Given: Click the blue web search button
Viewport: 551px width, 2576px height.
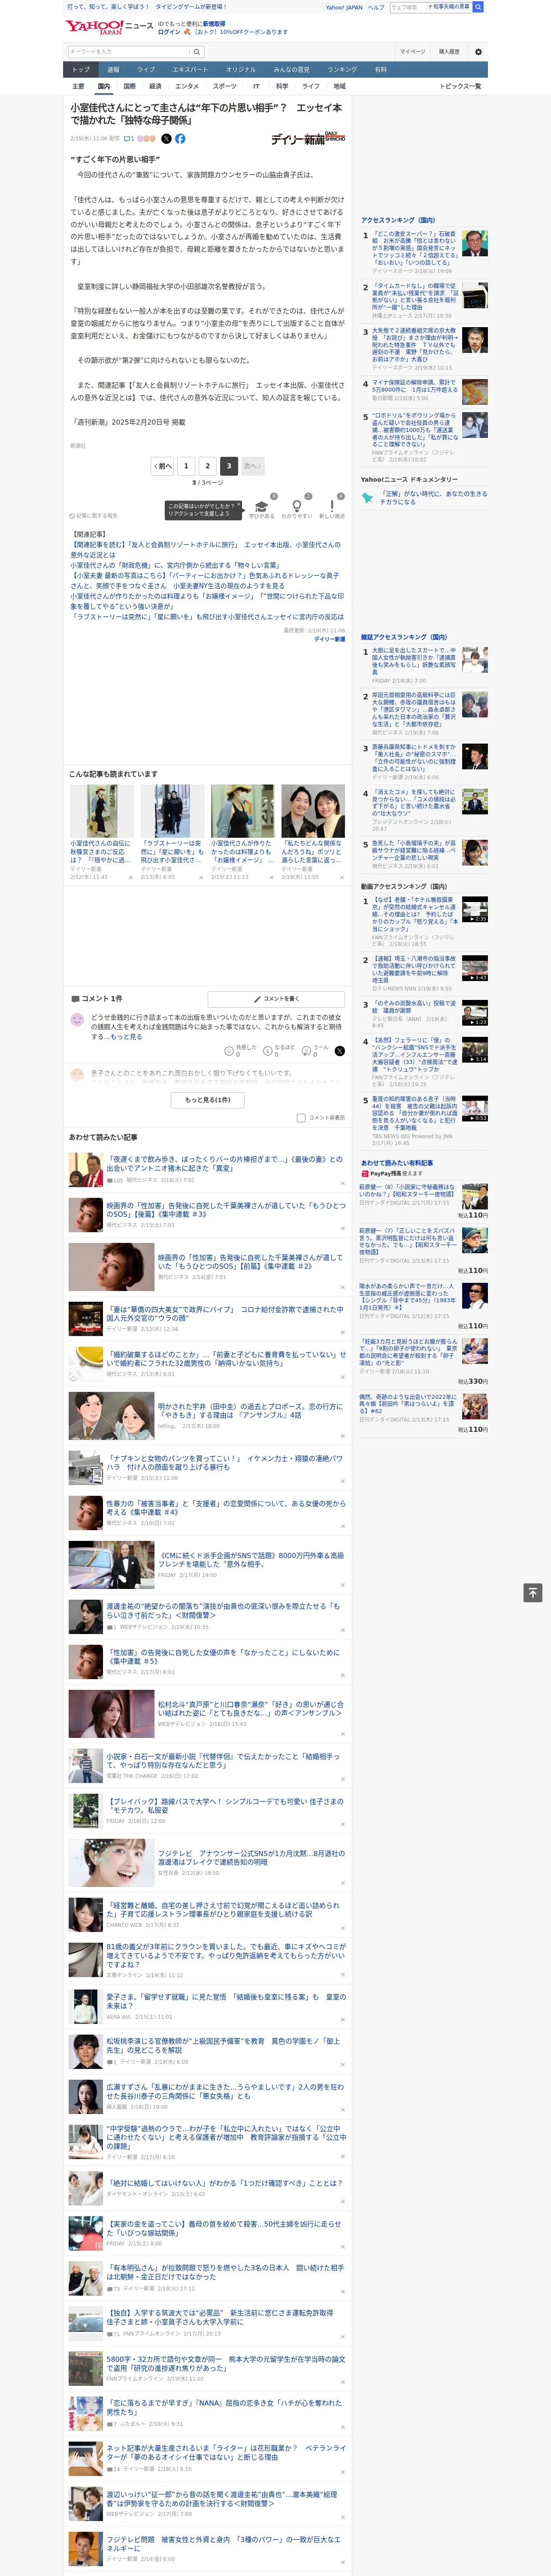Looking at the screenshot, I should pyautogui.click(x=478, y=7).
